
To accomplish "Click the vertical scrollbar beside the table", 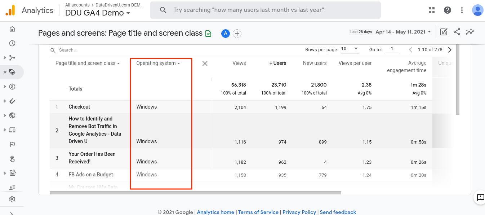I will click(458, 79).
